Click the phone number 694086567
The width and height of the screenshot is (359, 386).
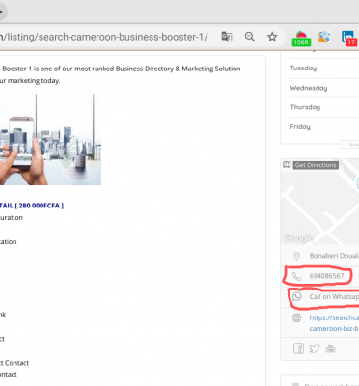(x=326, y=276)
